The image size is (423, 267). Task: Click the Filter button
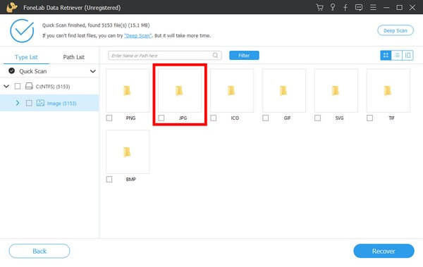[244, 55]
